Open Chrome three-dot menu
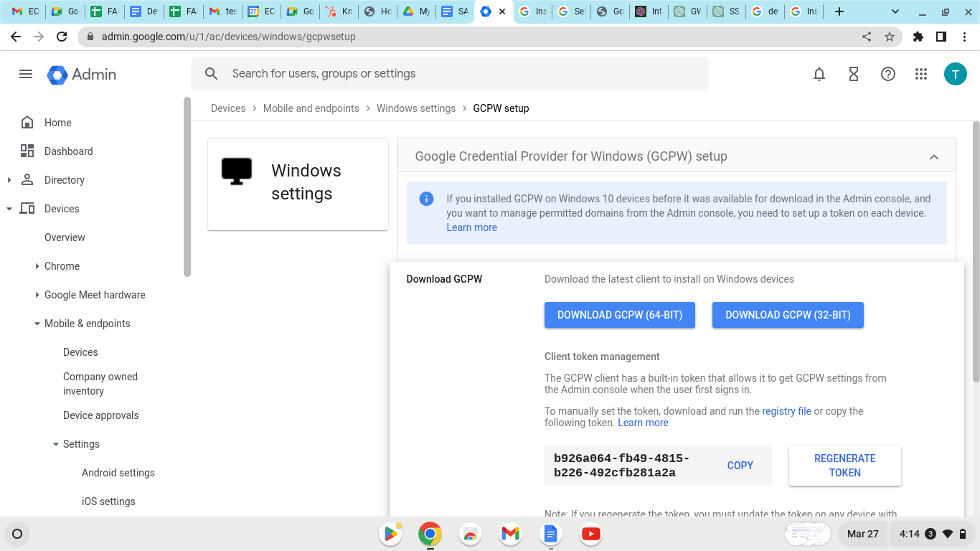This screenshot has height=551, width=980. click(964, 37)
